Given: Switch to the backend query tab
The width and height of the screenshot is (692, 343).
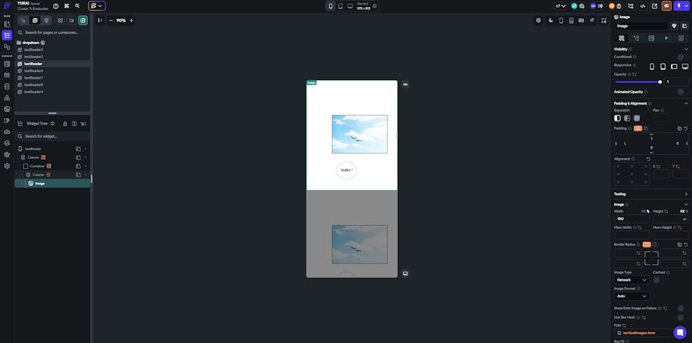Looking at the screenshot, I should (651, 38).
